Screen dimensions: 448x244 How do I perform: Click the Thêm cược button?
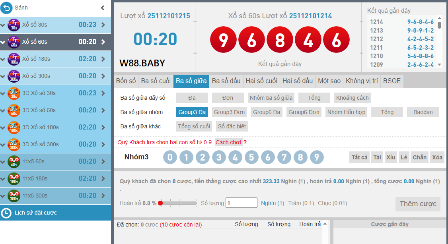coord(418,204)
